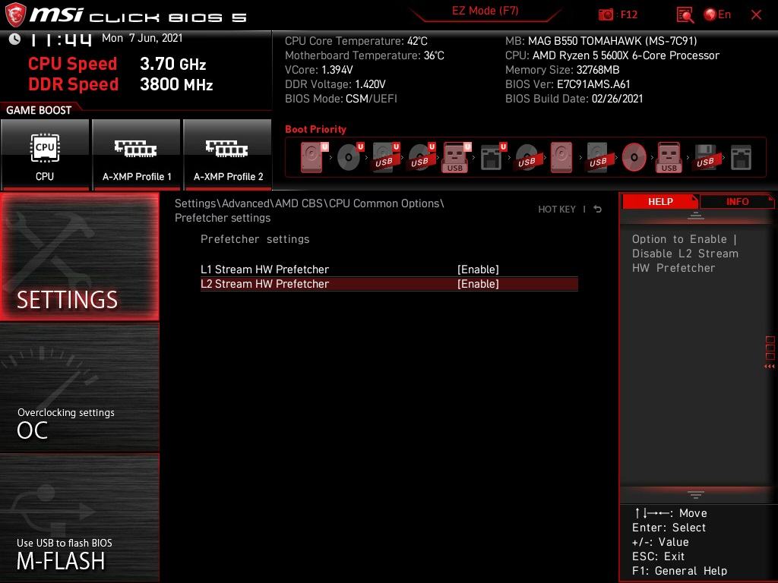
Task: Select the UEFI hard disk boot device icon
Action: pyautogui.click(x=314, y=157)
